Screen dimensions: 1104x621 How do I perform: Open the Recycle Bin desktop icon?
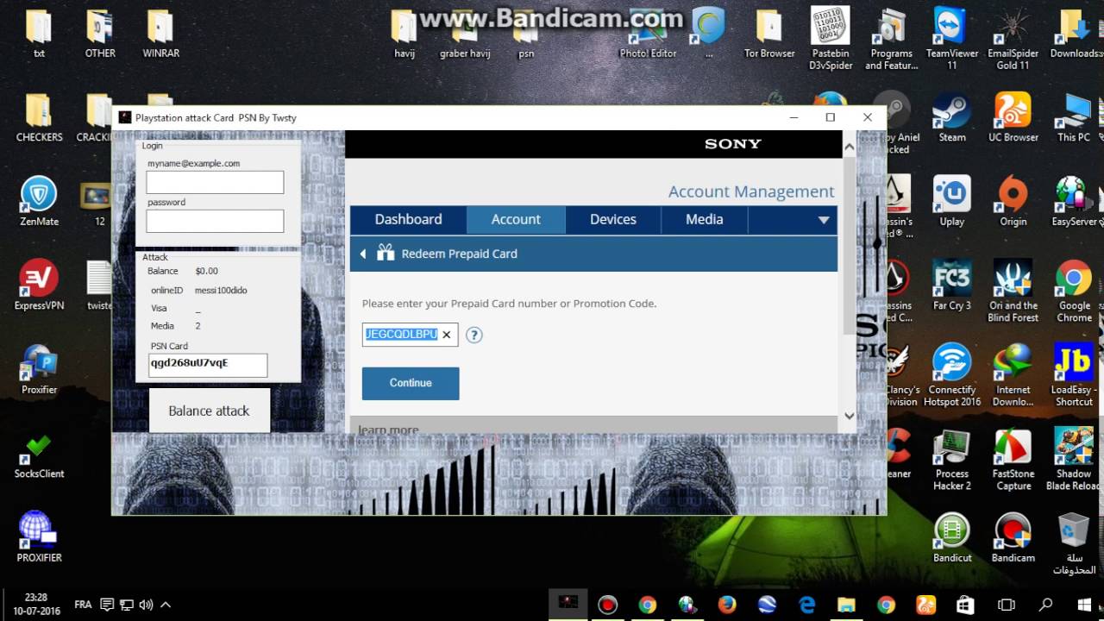(x=1074, y=543)
